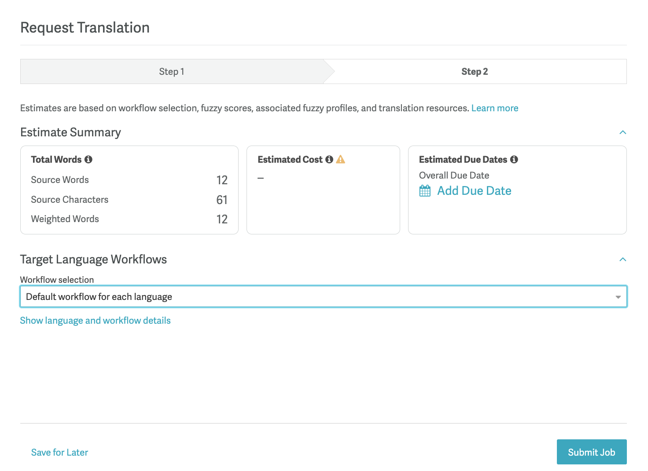This screenshot has width=648, height=471.
Task: Collapse the Target Language Workflows chevron
Action: (622, 259)
